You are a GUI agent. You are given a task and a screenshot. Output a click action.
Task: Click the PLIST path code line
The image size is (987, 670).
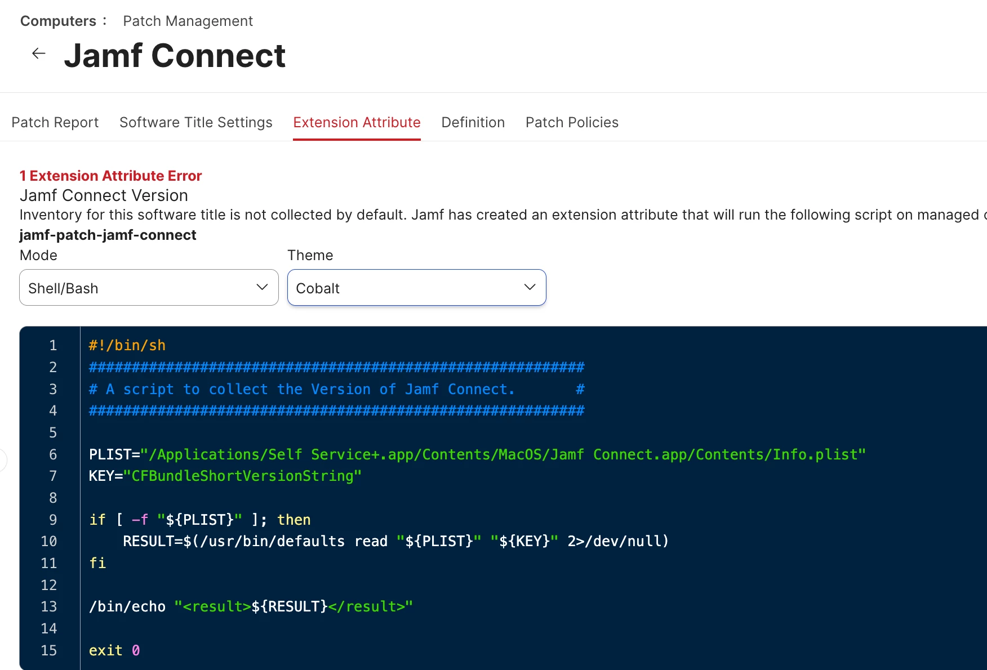coord(477,454)
